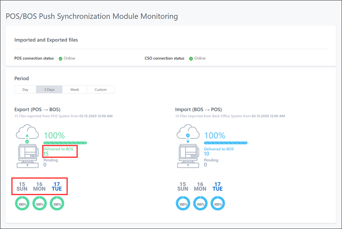Click the blue import progress bar
Image resolution: width=342 pixels, height=229 pixels.
(226, 143)
